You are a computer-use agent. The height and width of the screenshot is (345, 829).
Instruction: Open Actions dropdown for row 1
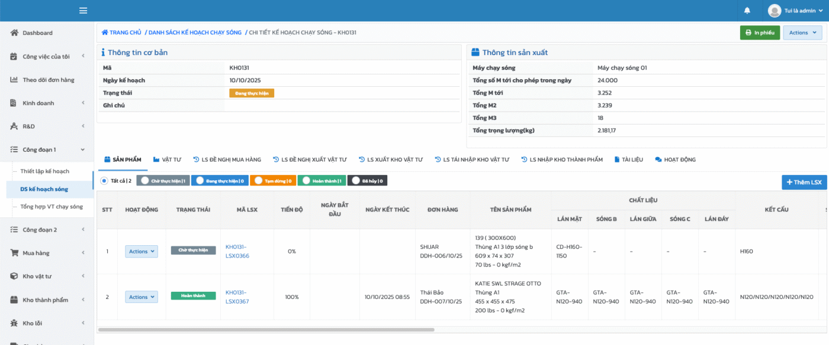point(142,252)
